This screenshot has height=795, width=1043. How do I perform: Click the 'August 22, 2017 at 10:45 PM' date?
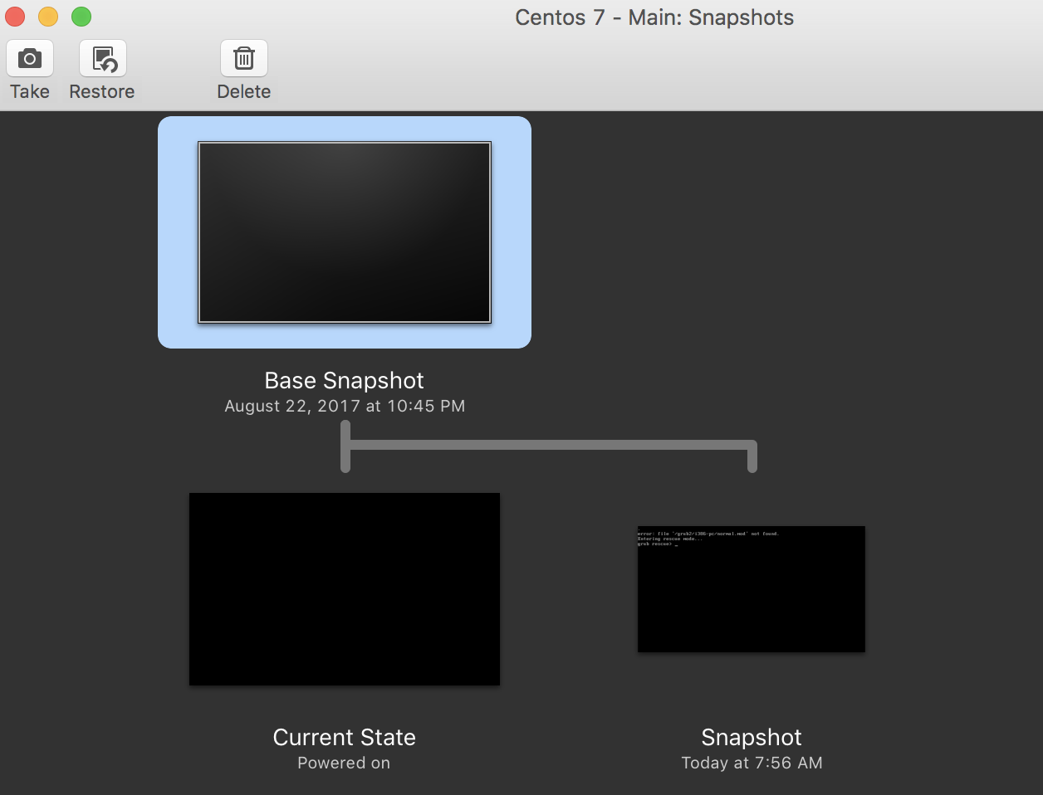point(345,406)
